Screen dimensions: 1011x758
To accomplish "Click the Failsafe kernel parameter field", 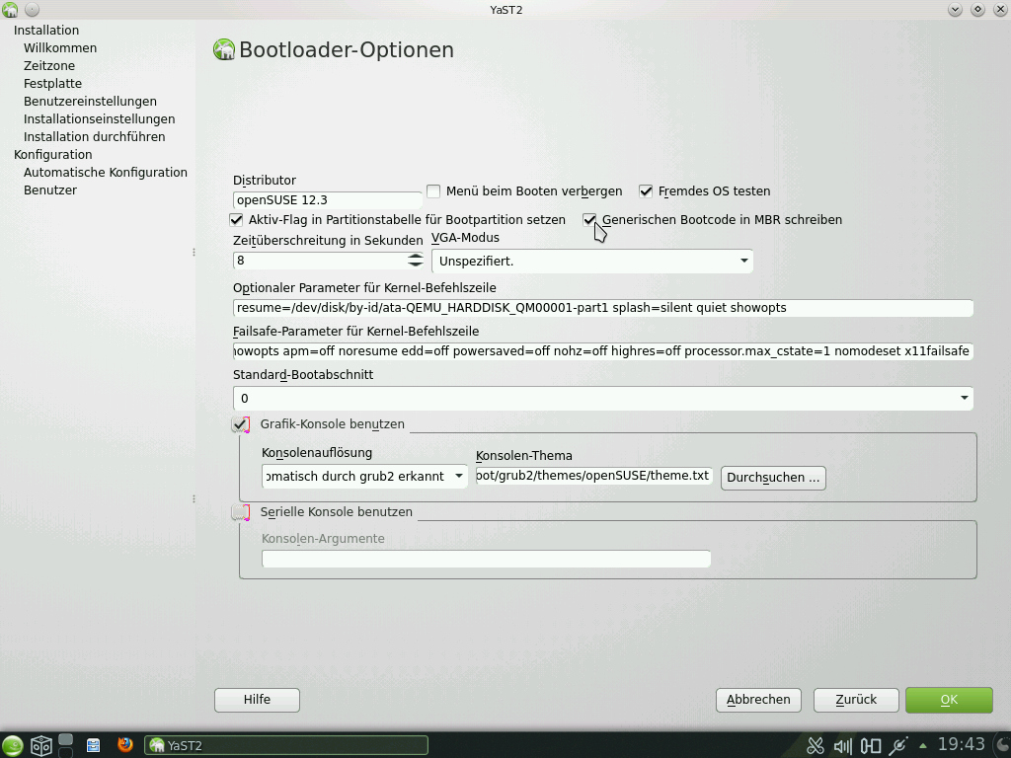I will (603, 351).
